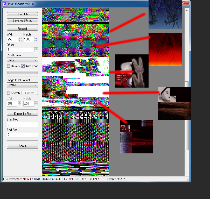
Task: Decrease Height 1500 with down stepper arrow
Action: (36, 41)
